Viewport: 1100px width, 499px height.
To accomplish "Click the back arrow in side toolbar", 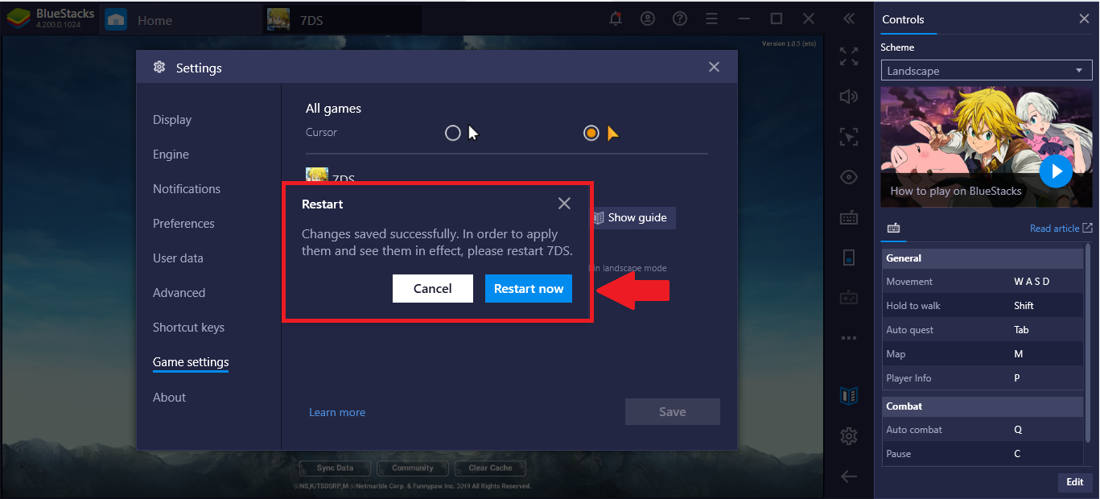I will (x=849, y=476).
